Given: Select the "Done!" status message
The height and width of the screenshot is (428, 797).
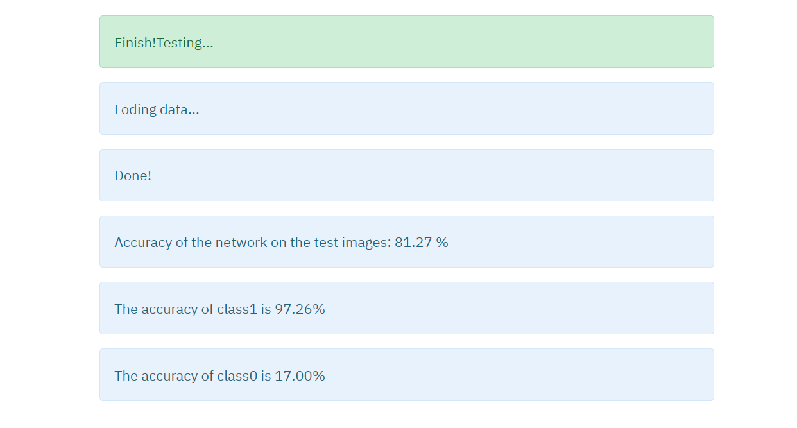Looking at the screenshot, I should [406, 175].
